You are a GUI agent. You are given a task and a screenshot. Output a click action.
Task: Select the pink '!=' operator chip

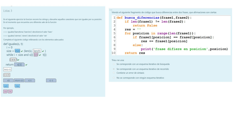pyautogui.click(x=10, y=91)
